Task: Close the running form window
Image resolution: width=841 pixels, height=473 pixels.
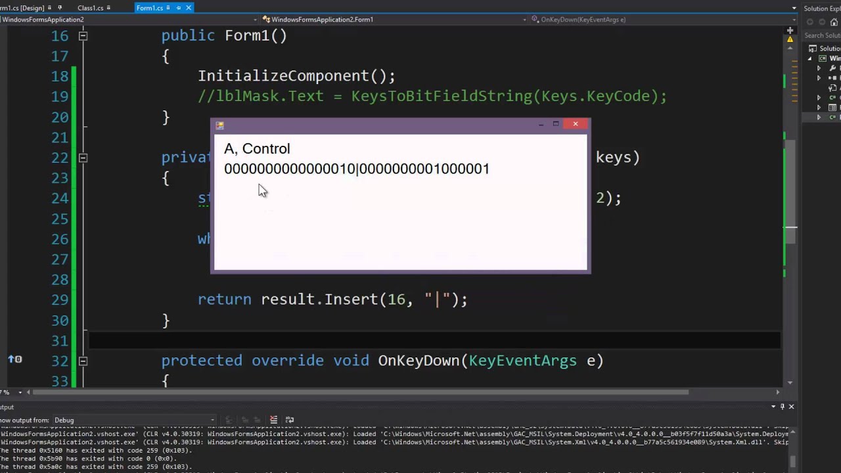Action: coord(576,124)
